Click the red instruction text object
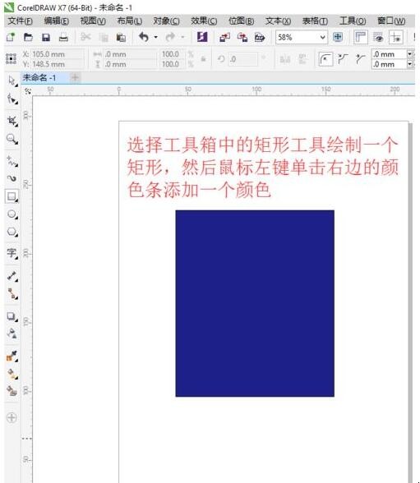The width and height of the screenshot is (420, 483). [x=263, y=168]
